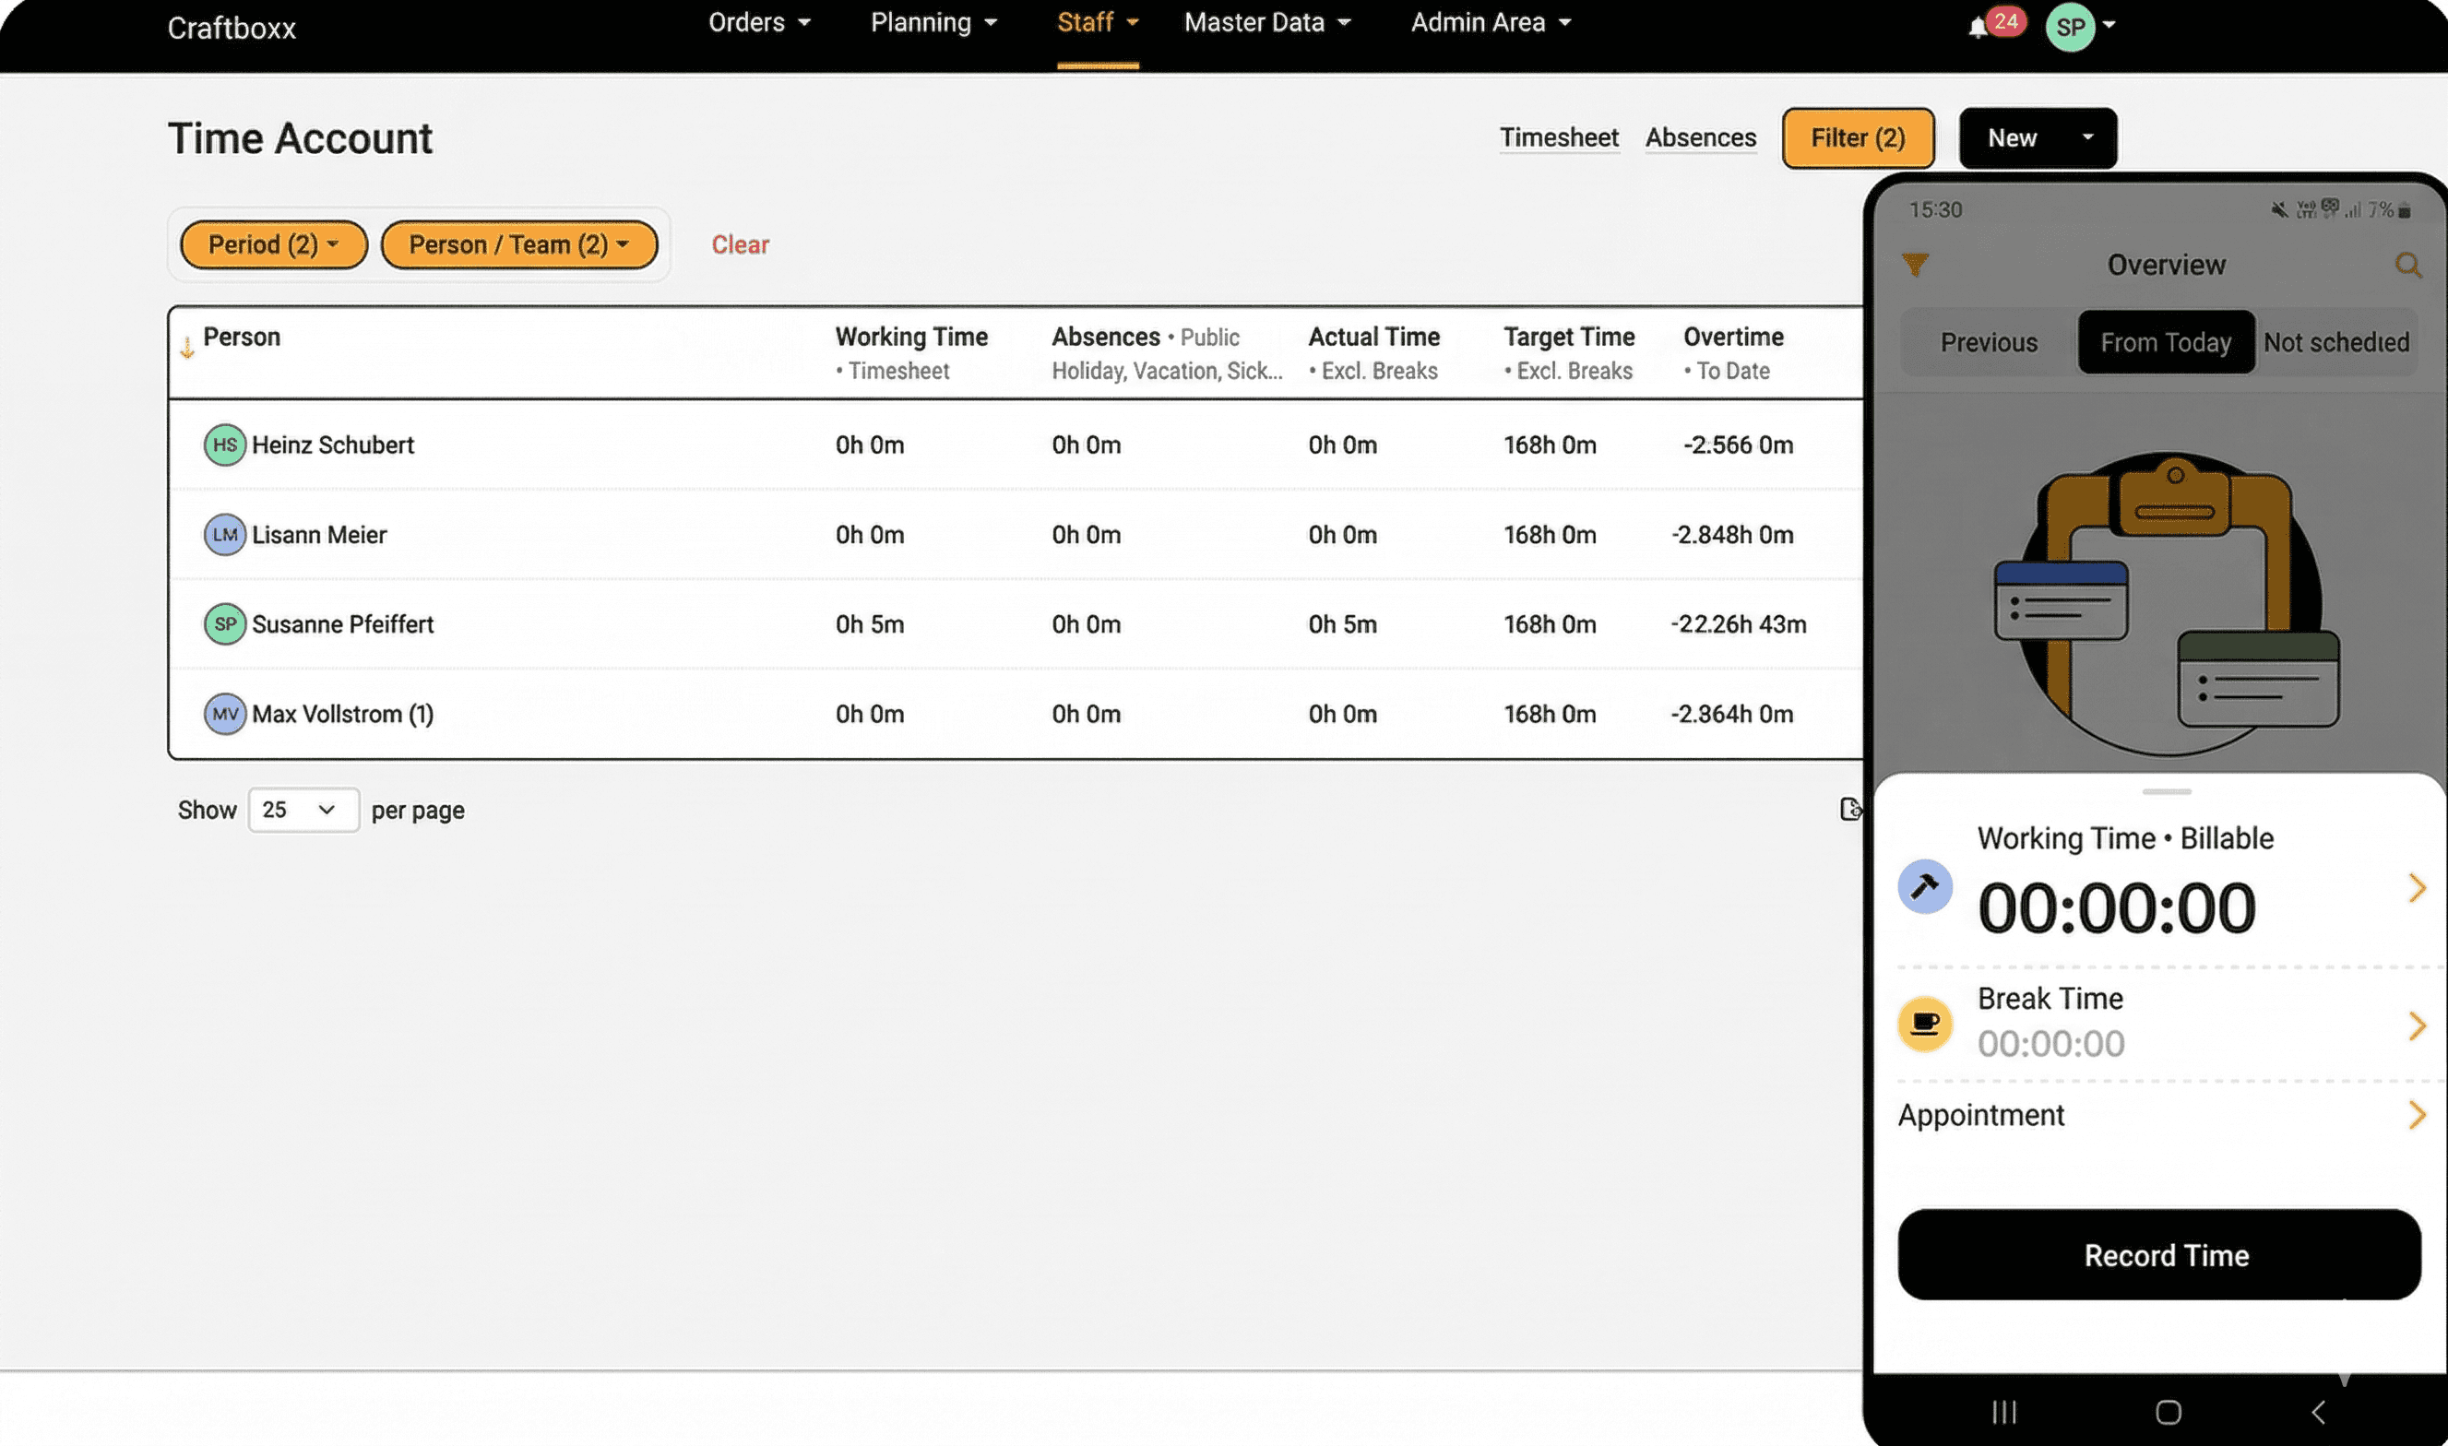
Task: Click the notification bell icon
Action: 1979,28
